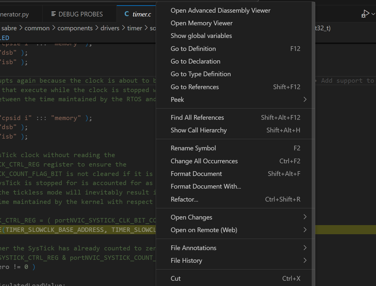
Task: Choose Rename Symbol from the menu
Action: (x=193, y=148)
